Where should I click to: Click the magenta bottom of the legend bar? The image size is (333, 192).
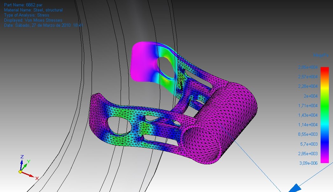(324, 158)
